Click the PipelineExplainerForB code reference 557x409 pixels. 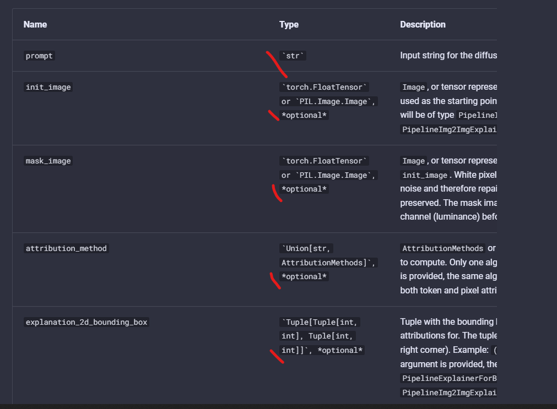pyautogui.click(x=448, y=378)
